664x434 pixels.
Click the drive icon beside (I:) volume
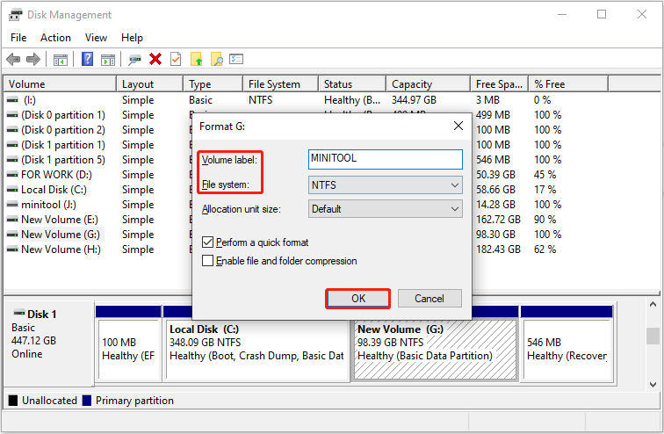12,100
